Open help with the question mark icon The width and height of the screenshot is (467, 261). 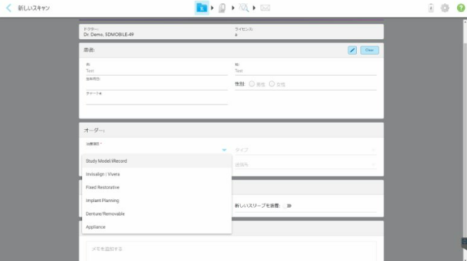461,8
